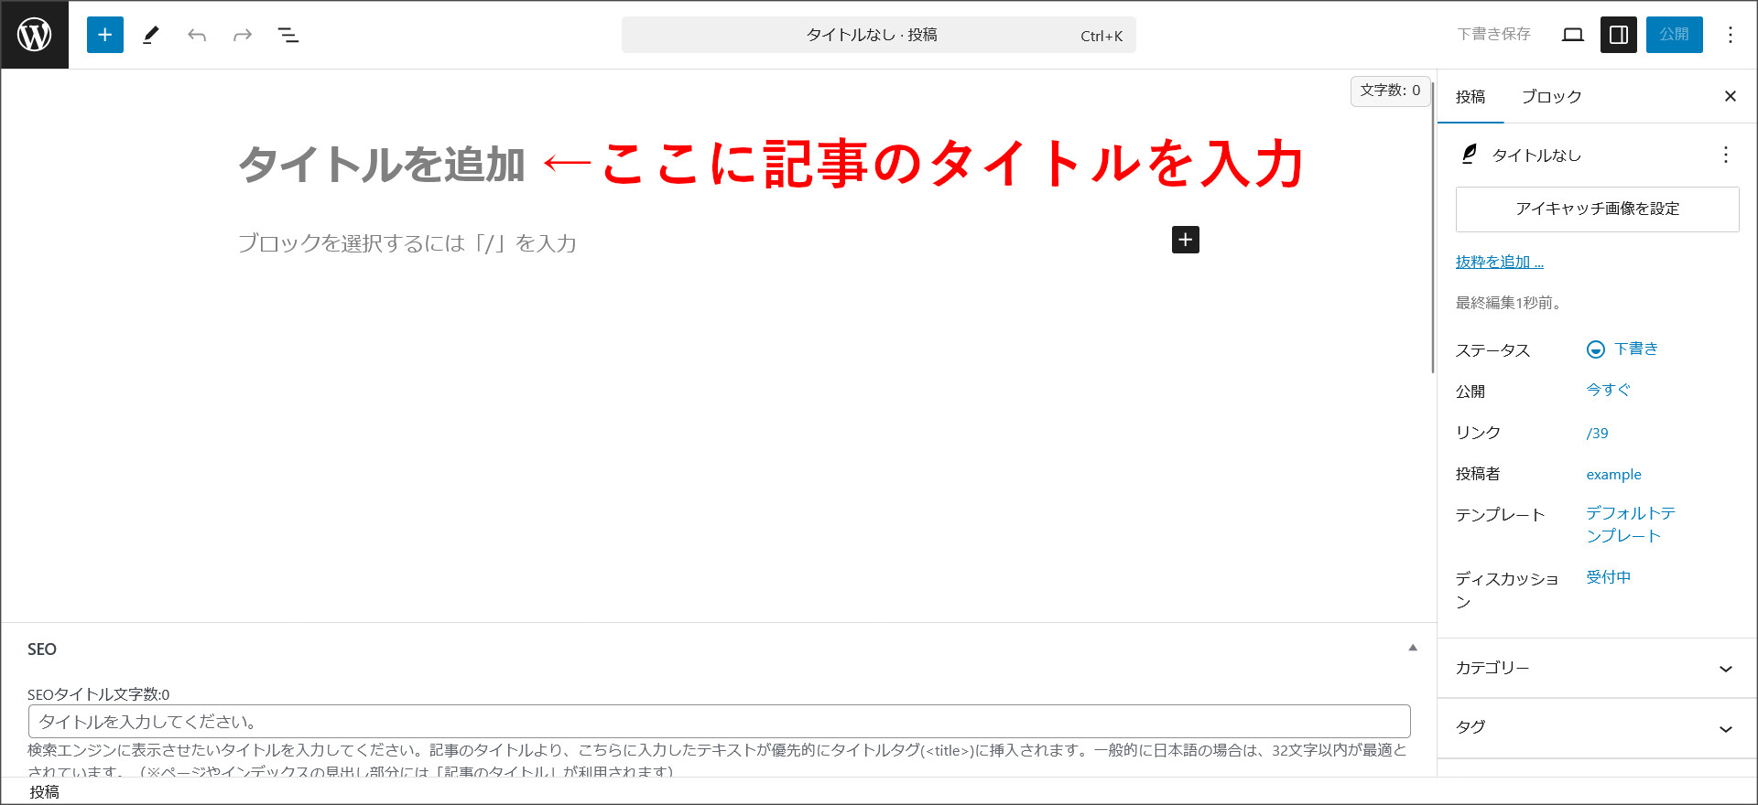The height and width of the screenshot is (805, 1758).
Task: Open the Document Overview list icon
Action: 288,35
